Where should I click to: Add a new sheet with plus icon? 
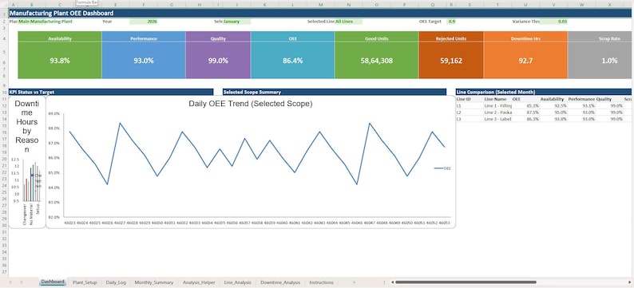coord(355,282)
